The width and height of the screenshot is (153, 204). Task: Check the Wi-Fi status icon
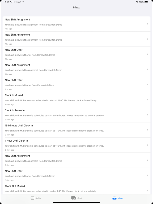pyautogui.click(x=137, y=2)
